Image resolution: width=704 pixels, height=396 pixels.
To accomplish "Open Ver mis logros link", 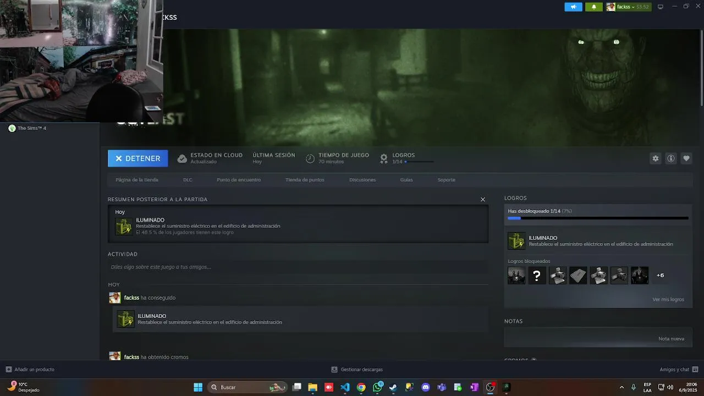I will click(x=668, y=299).
